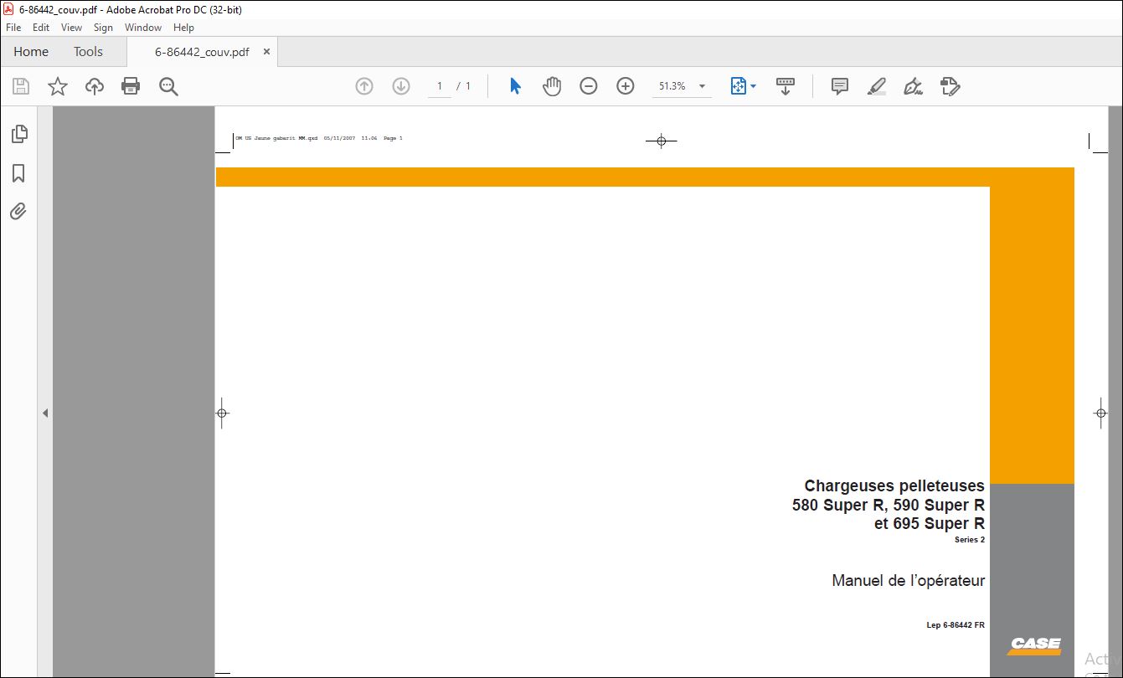
Task: Select the Highlight text pen tool
Action: click(x=877, y=86)
